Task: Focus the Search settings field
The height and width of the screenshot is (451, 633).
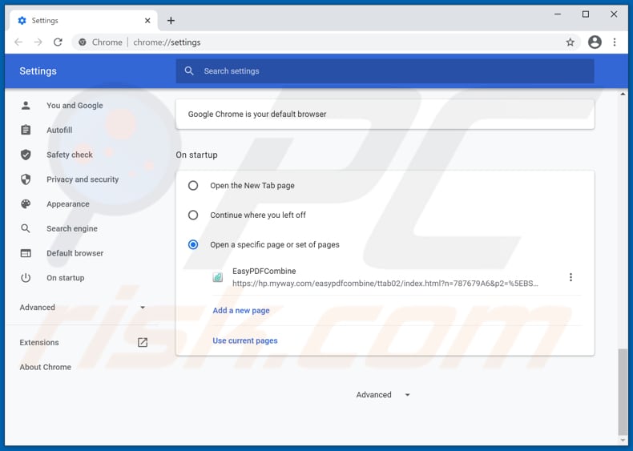Action: 385,71
